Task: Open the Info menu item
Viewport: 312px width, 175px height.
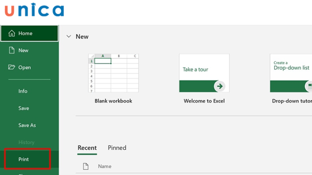Action: 23,91
